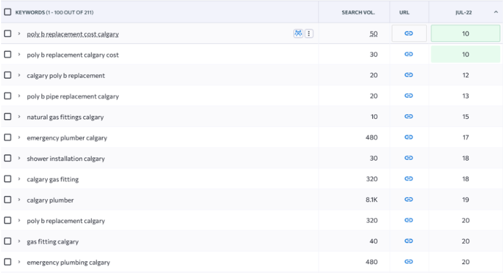Sort by the JUL-22 column header

click(x=464, y=12)
